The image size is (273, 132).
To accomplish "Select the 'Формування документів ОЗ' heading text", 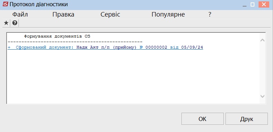I will coord(57,37).
